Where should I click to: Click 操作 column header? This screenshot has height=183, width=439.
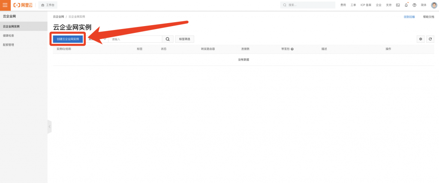click(388, 49)
